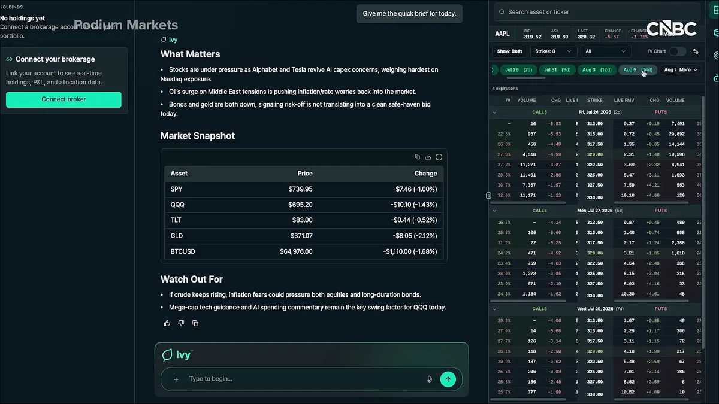Toggle the Aug 5 (14d) expiration chip
The image size is (719, 404).
pyautogui.click(x=638, y=70)
